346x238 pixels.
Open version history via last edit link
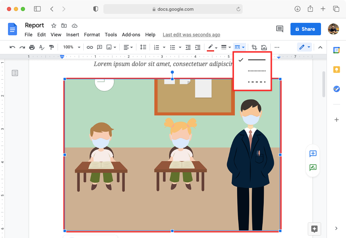(x=191, y=35)
